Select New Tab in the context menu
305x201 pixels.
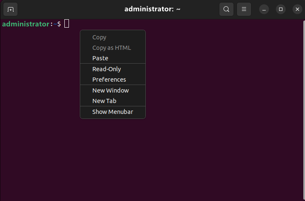104,101
